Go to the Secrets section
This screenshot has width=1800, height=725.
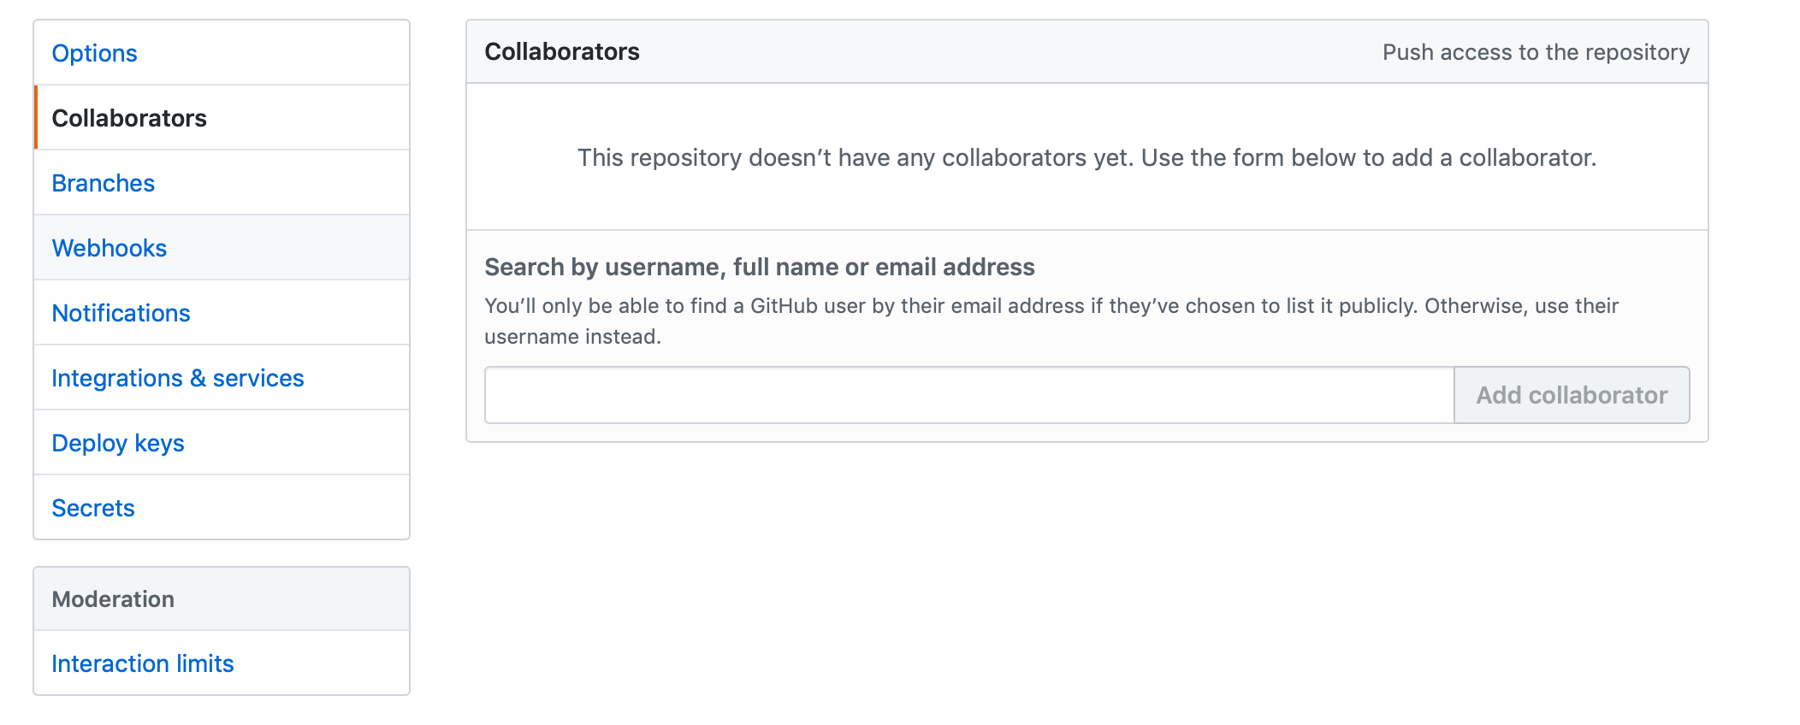(x=93, y=508)
